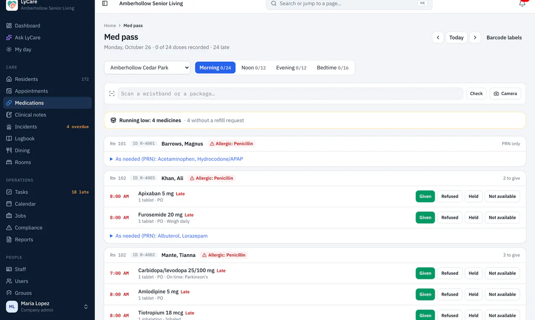The height and width of the screenshot is (320, 535).
Task: Open Dashboard from the sidebar
Action: click(47, 26)
